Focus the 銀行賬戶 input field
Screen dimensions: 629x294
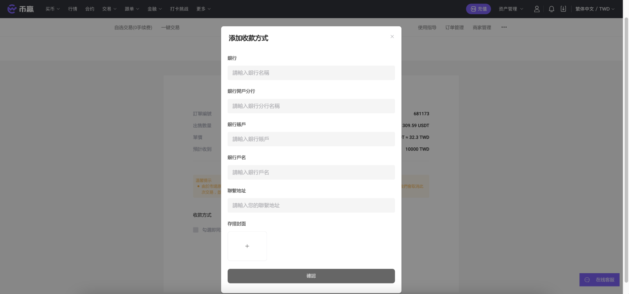click(x=311, y=139)
